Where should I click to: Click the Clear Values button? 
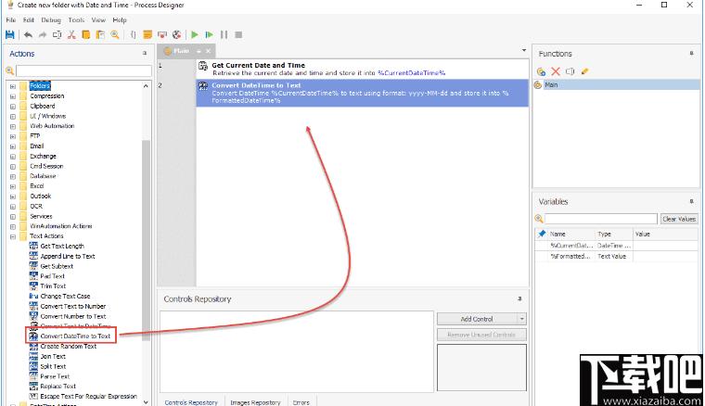click(679, 219)
